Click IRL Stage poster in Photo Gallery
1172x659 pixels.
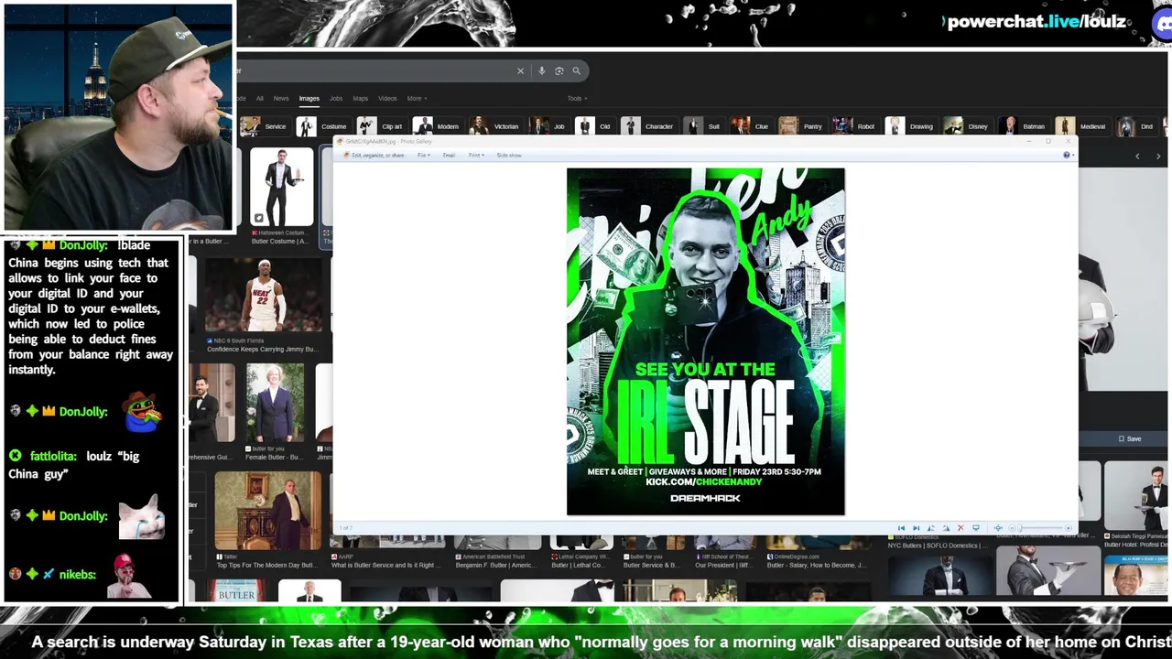coord(705,340)
